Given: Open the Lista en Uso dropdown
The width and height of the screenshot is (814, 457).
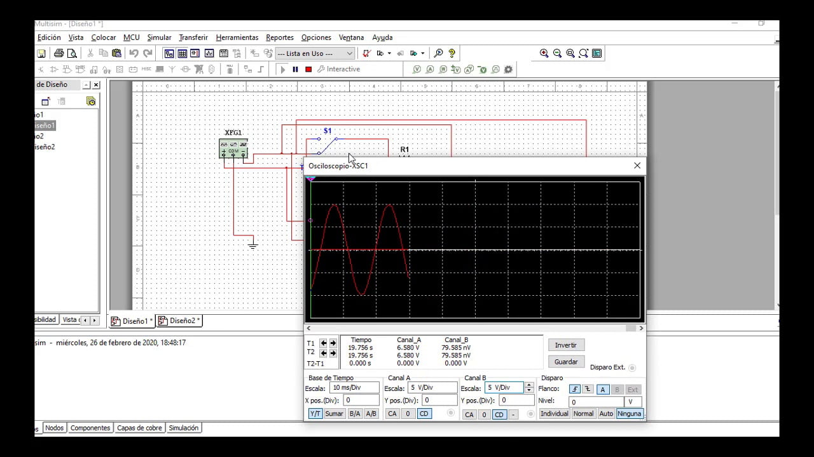Looking at the screenshot, I should coord(348,53).
